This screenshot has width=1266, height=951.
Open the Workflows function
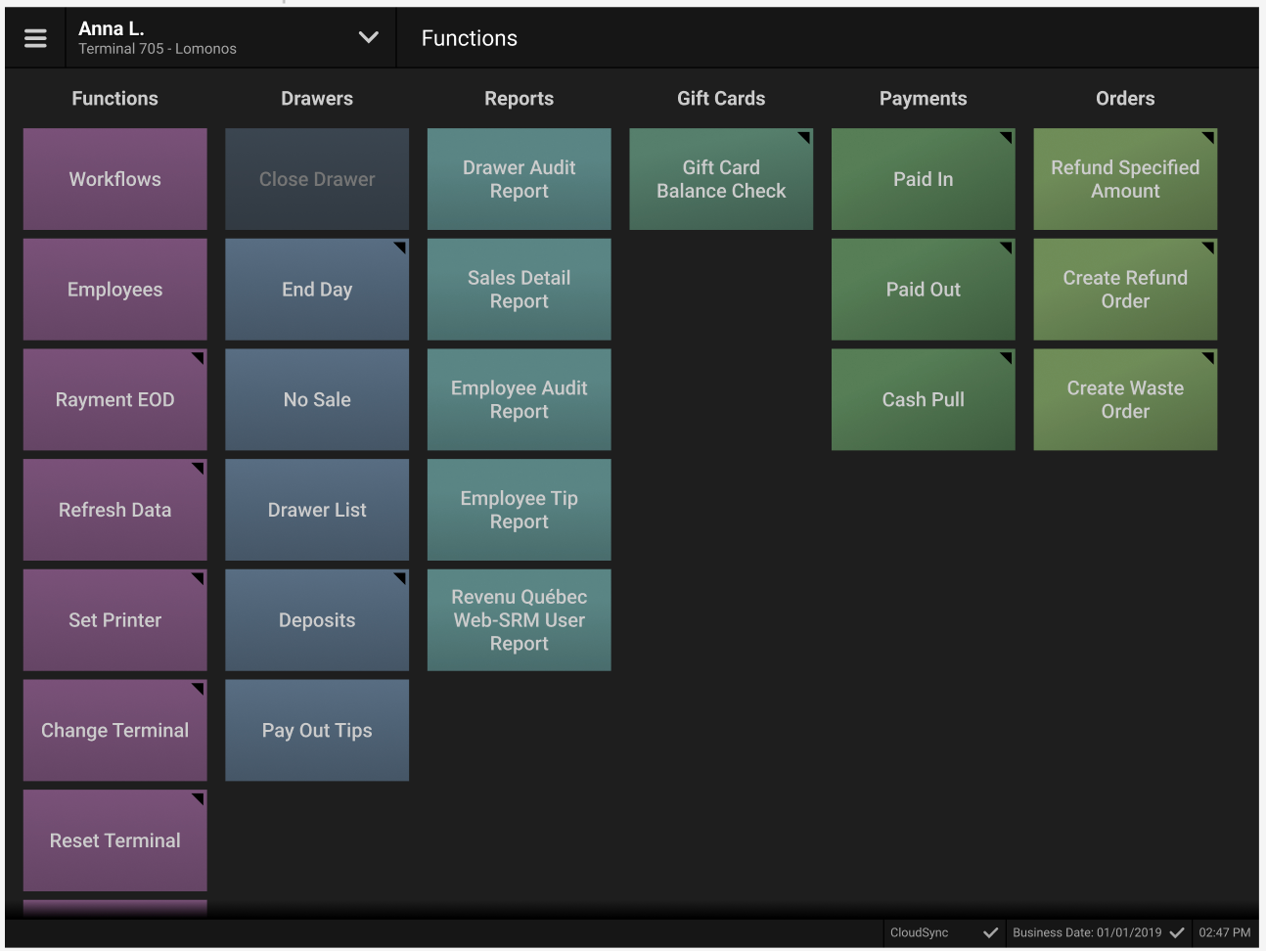pos(115,179)
